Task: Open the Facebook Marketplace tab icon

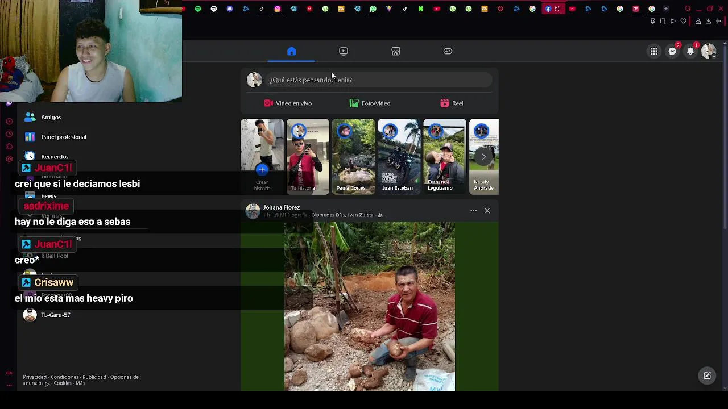Action: (396, 51)
